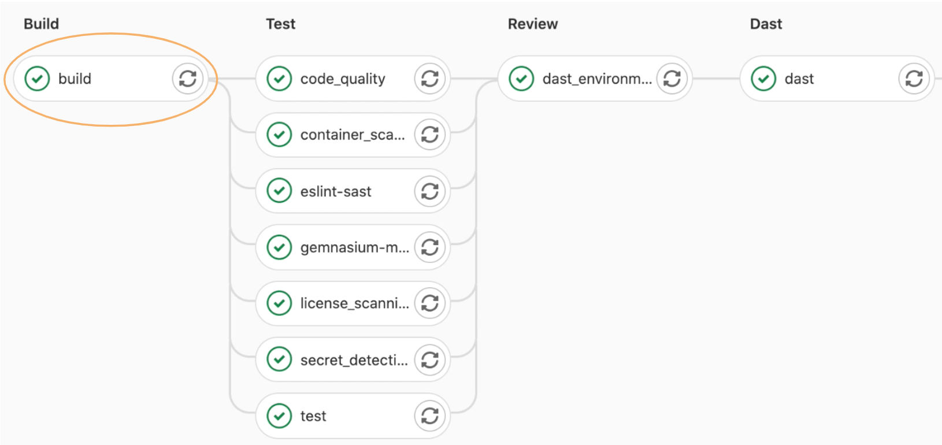Retry the dast_environment job
Screen dimensions: 942x445
(x=672, y=79)
